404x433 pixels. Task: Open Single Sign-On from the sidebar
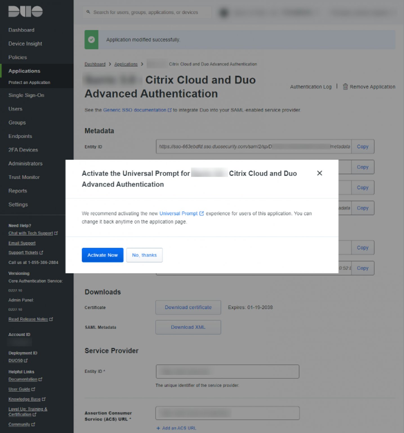26,95
